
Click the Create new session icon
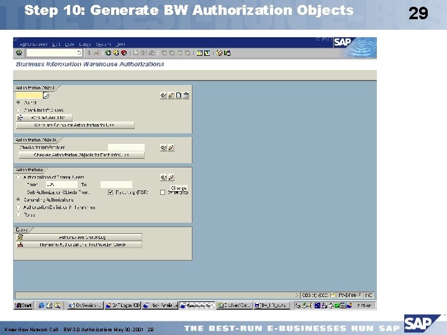point(199,53)
